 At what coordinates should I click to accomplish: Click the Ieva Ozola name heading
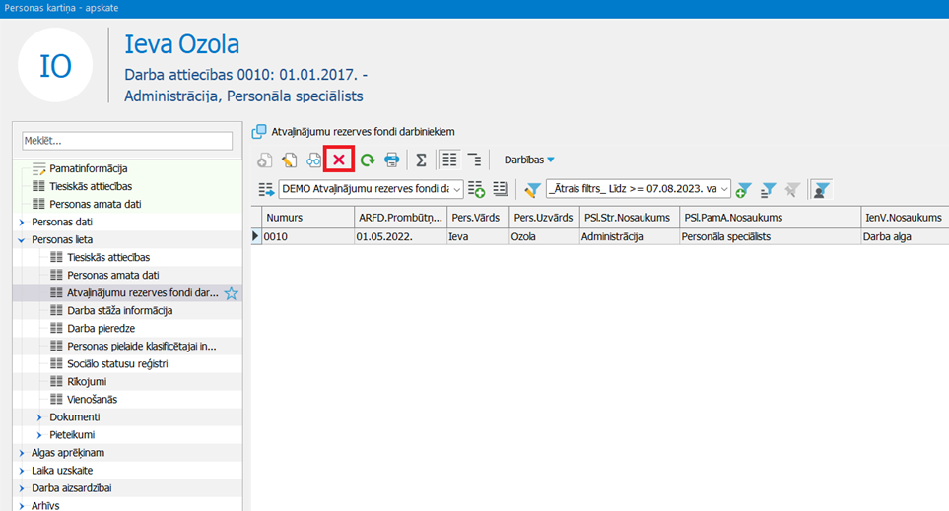182,44
